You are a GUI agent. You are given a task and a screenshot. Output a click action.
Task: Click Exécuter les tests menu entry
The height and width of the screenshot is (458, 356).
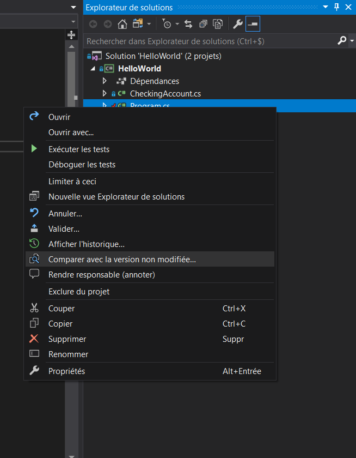[150, 149]
